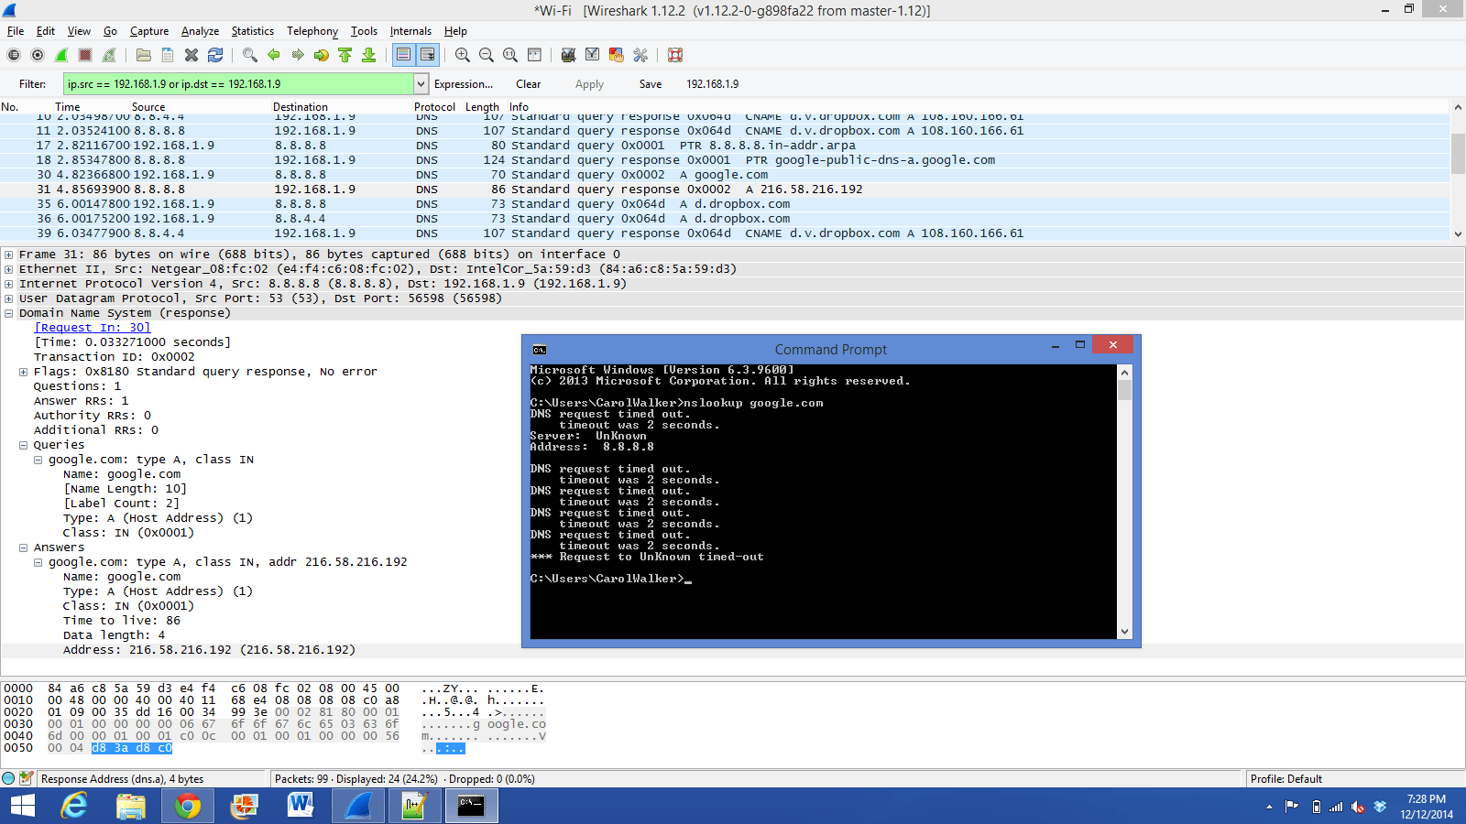Image resolution: width=1466 pixels, height=824 pixels.
Task: Click the Expression... filter button
Action: point(464,84)
